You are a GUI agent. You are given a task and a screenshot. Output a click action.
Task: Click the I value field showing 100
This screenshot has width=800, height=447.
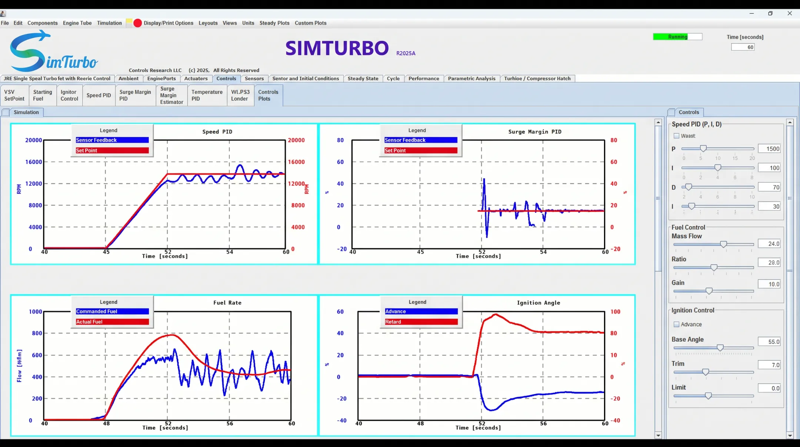(x=769, y=168)
